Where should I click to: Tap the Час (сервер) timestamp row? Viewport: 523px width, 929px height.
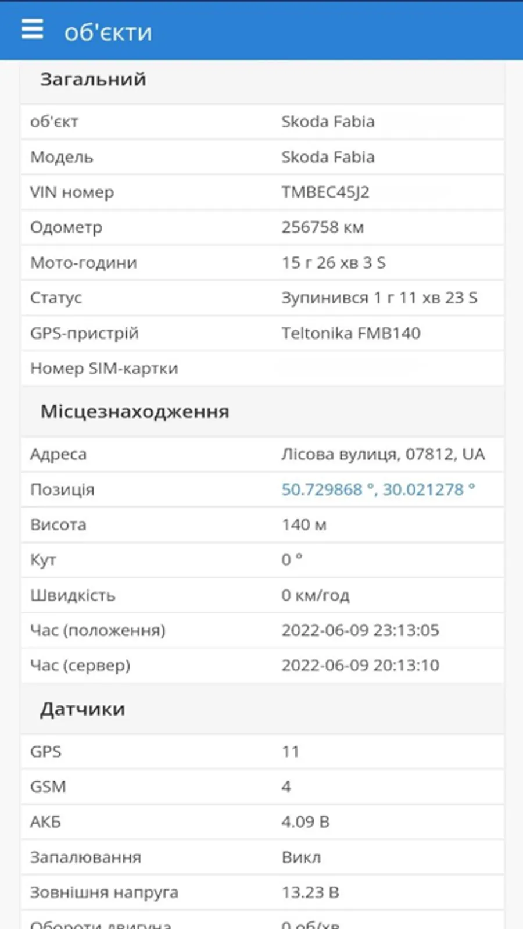click(x=261, y=666)
